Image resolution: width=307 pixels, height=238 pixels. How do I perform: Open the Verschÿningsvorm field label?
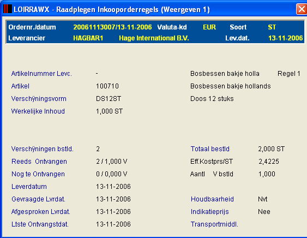[39, 99]
